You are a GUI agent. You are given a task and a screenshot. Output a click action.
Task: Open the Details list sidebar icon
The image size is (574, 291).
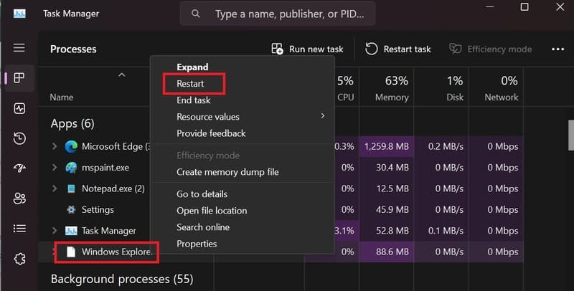19,229
